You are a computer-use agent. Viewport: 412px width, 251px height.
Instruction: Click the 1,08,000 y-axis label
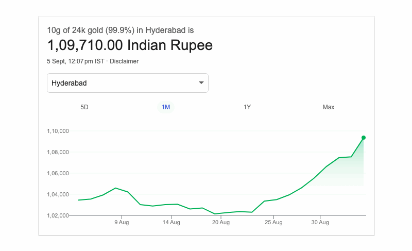tap(58, 152)
